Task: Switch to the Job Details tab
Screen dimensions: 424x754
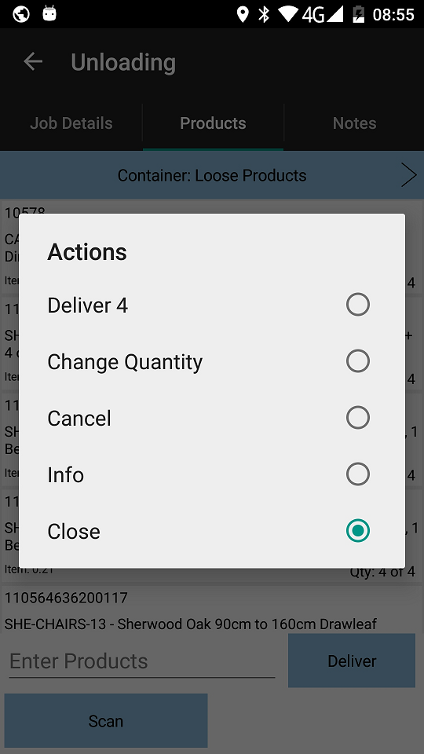Action: pyautogui.click(x=71, y=123)
